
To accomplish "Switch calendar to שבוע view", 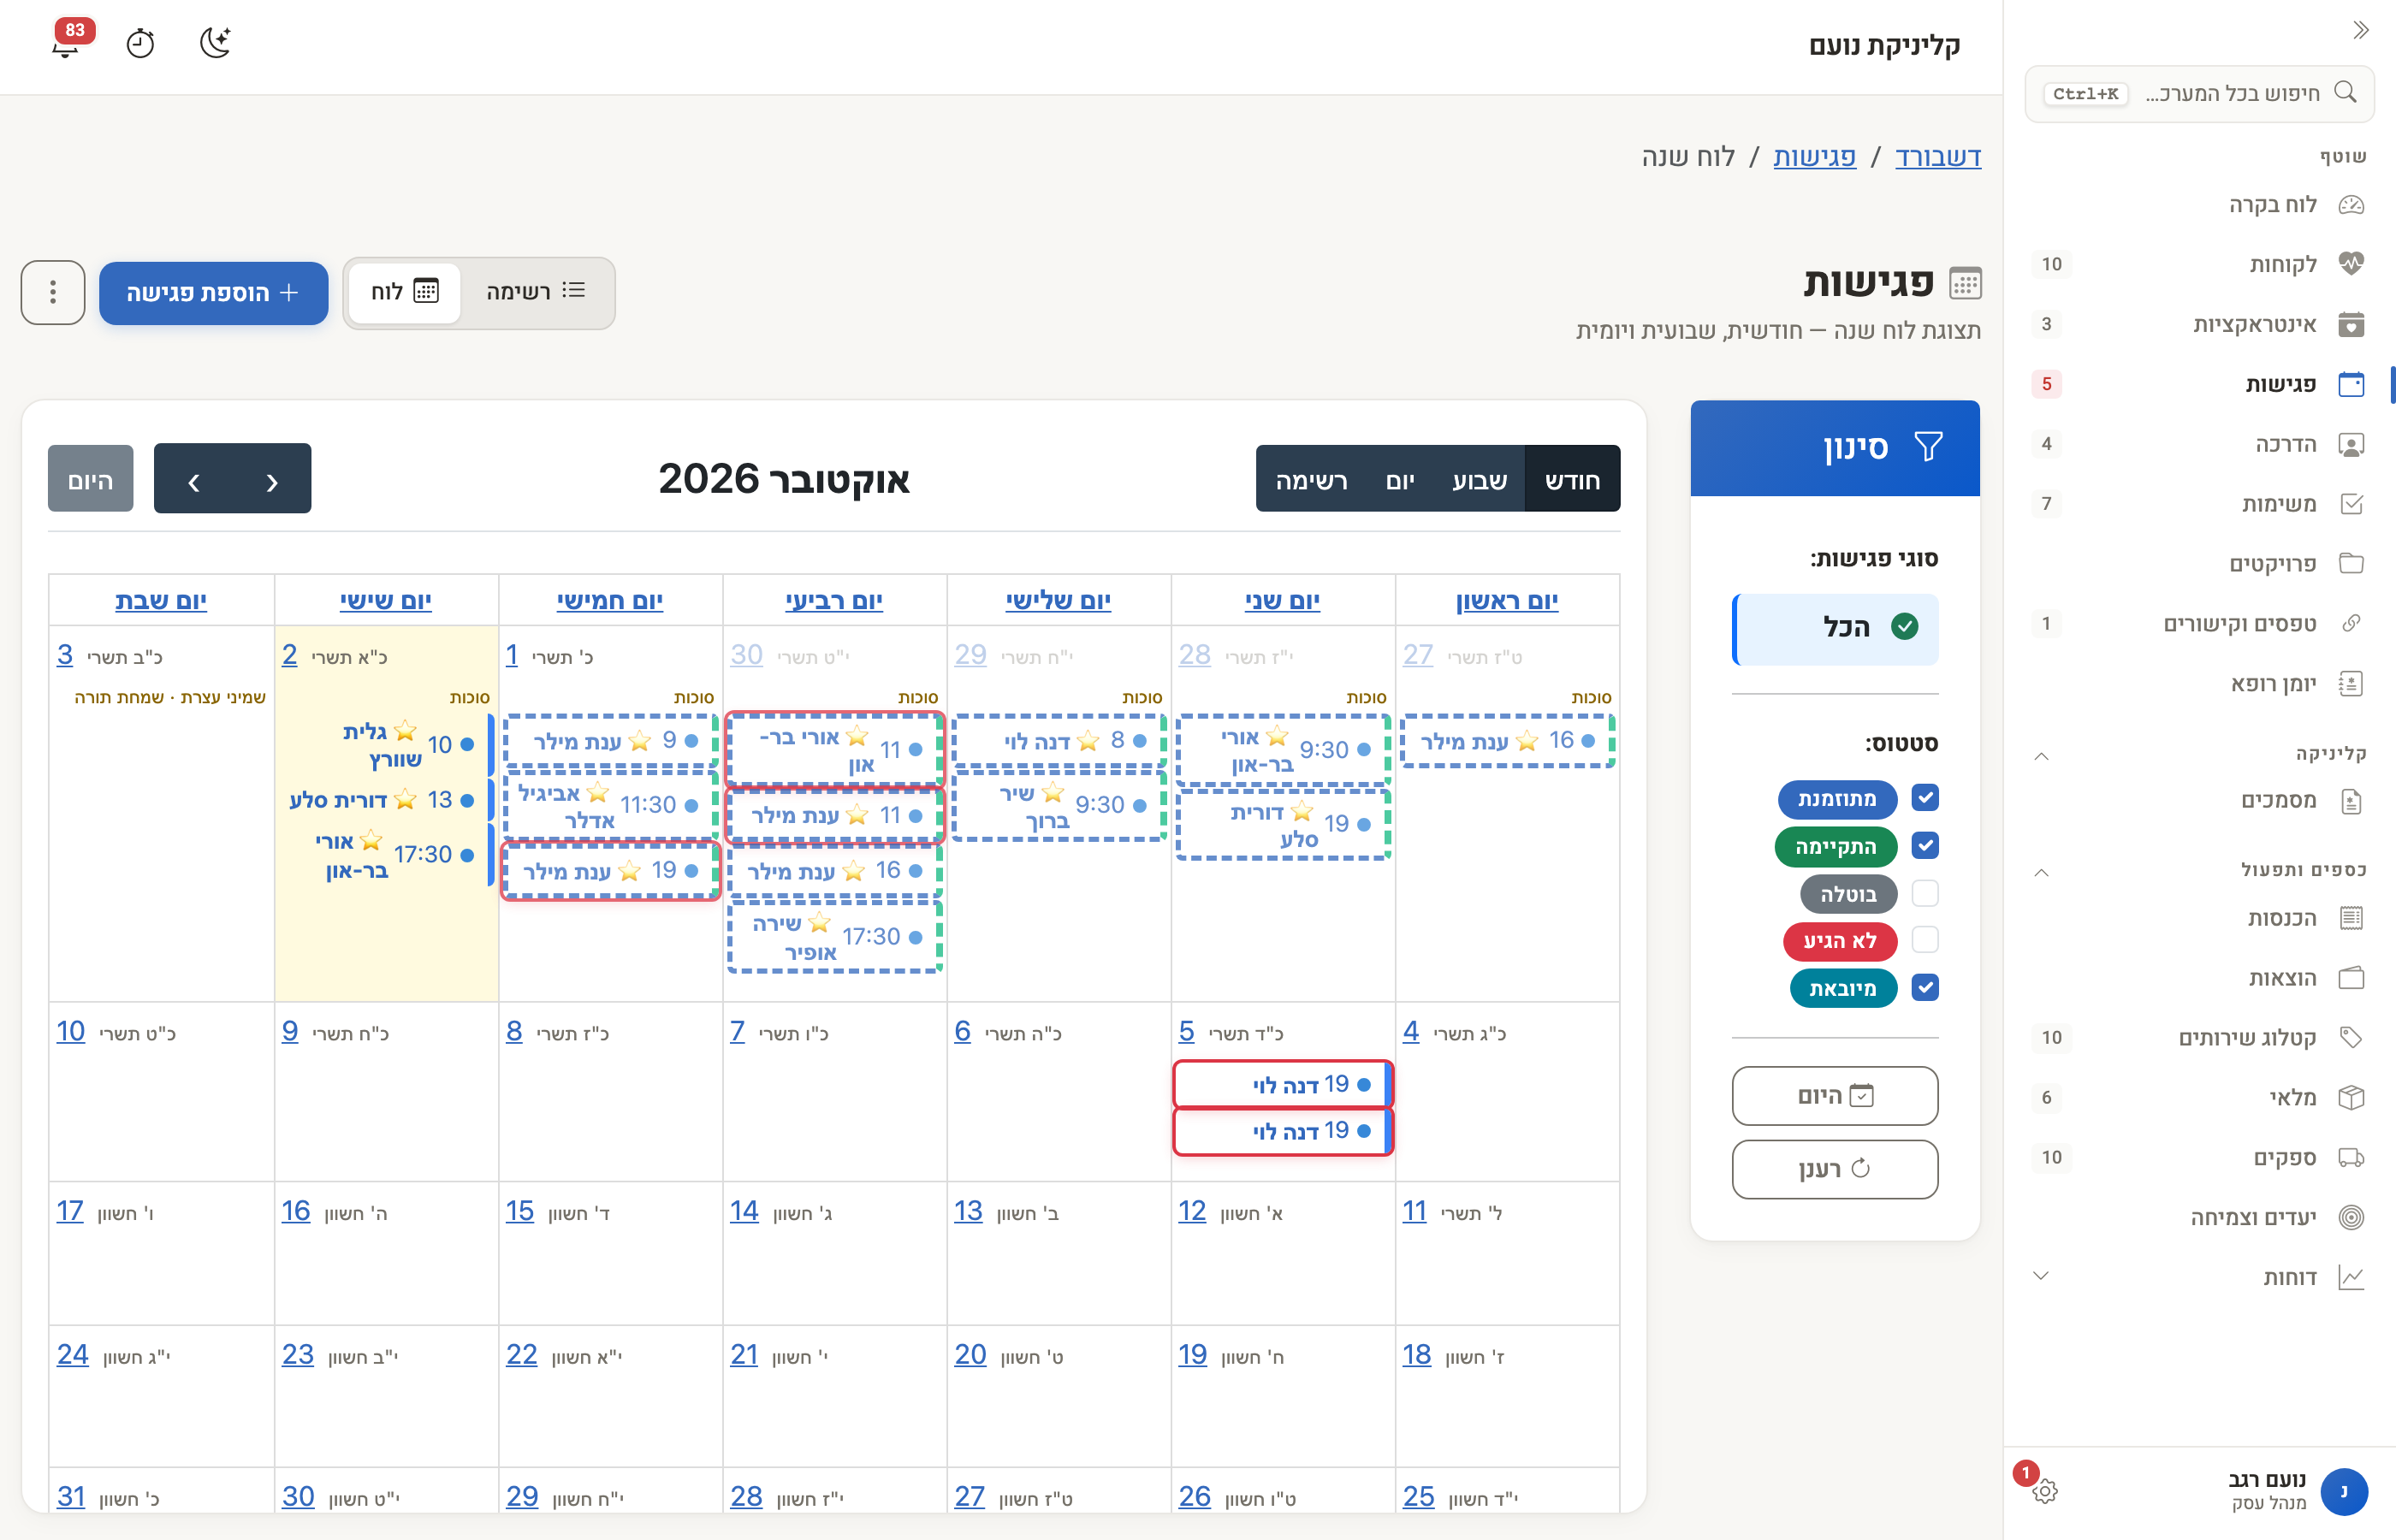I will click(1479, 480).
